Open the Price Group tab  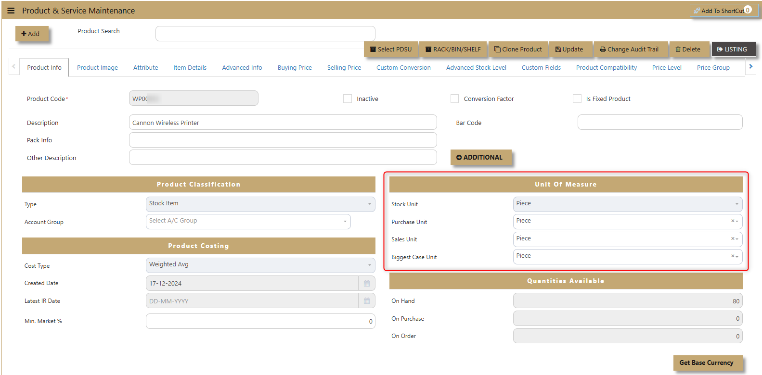(713, 67)
